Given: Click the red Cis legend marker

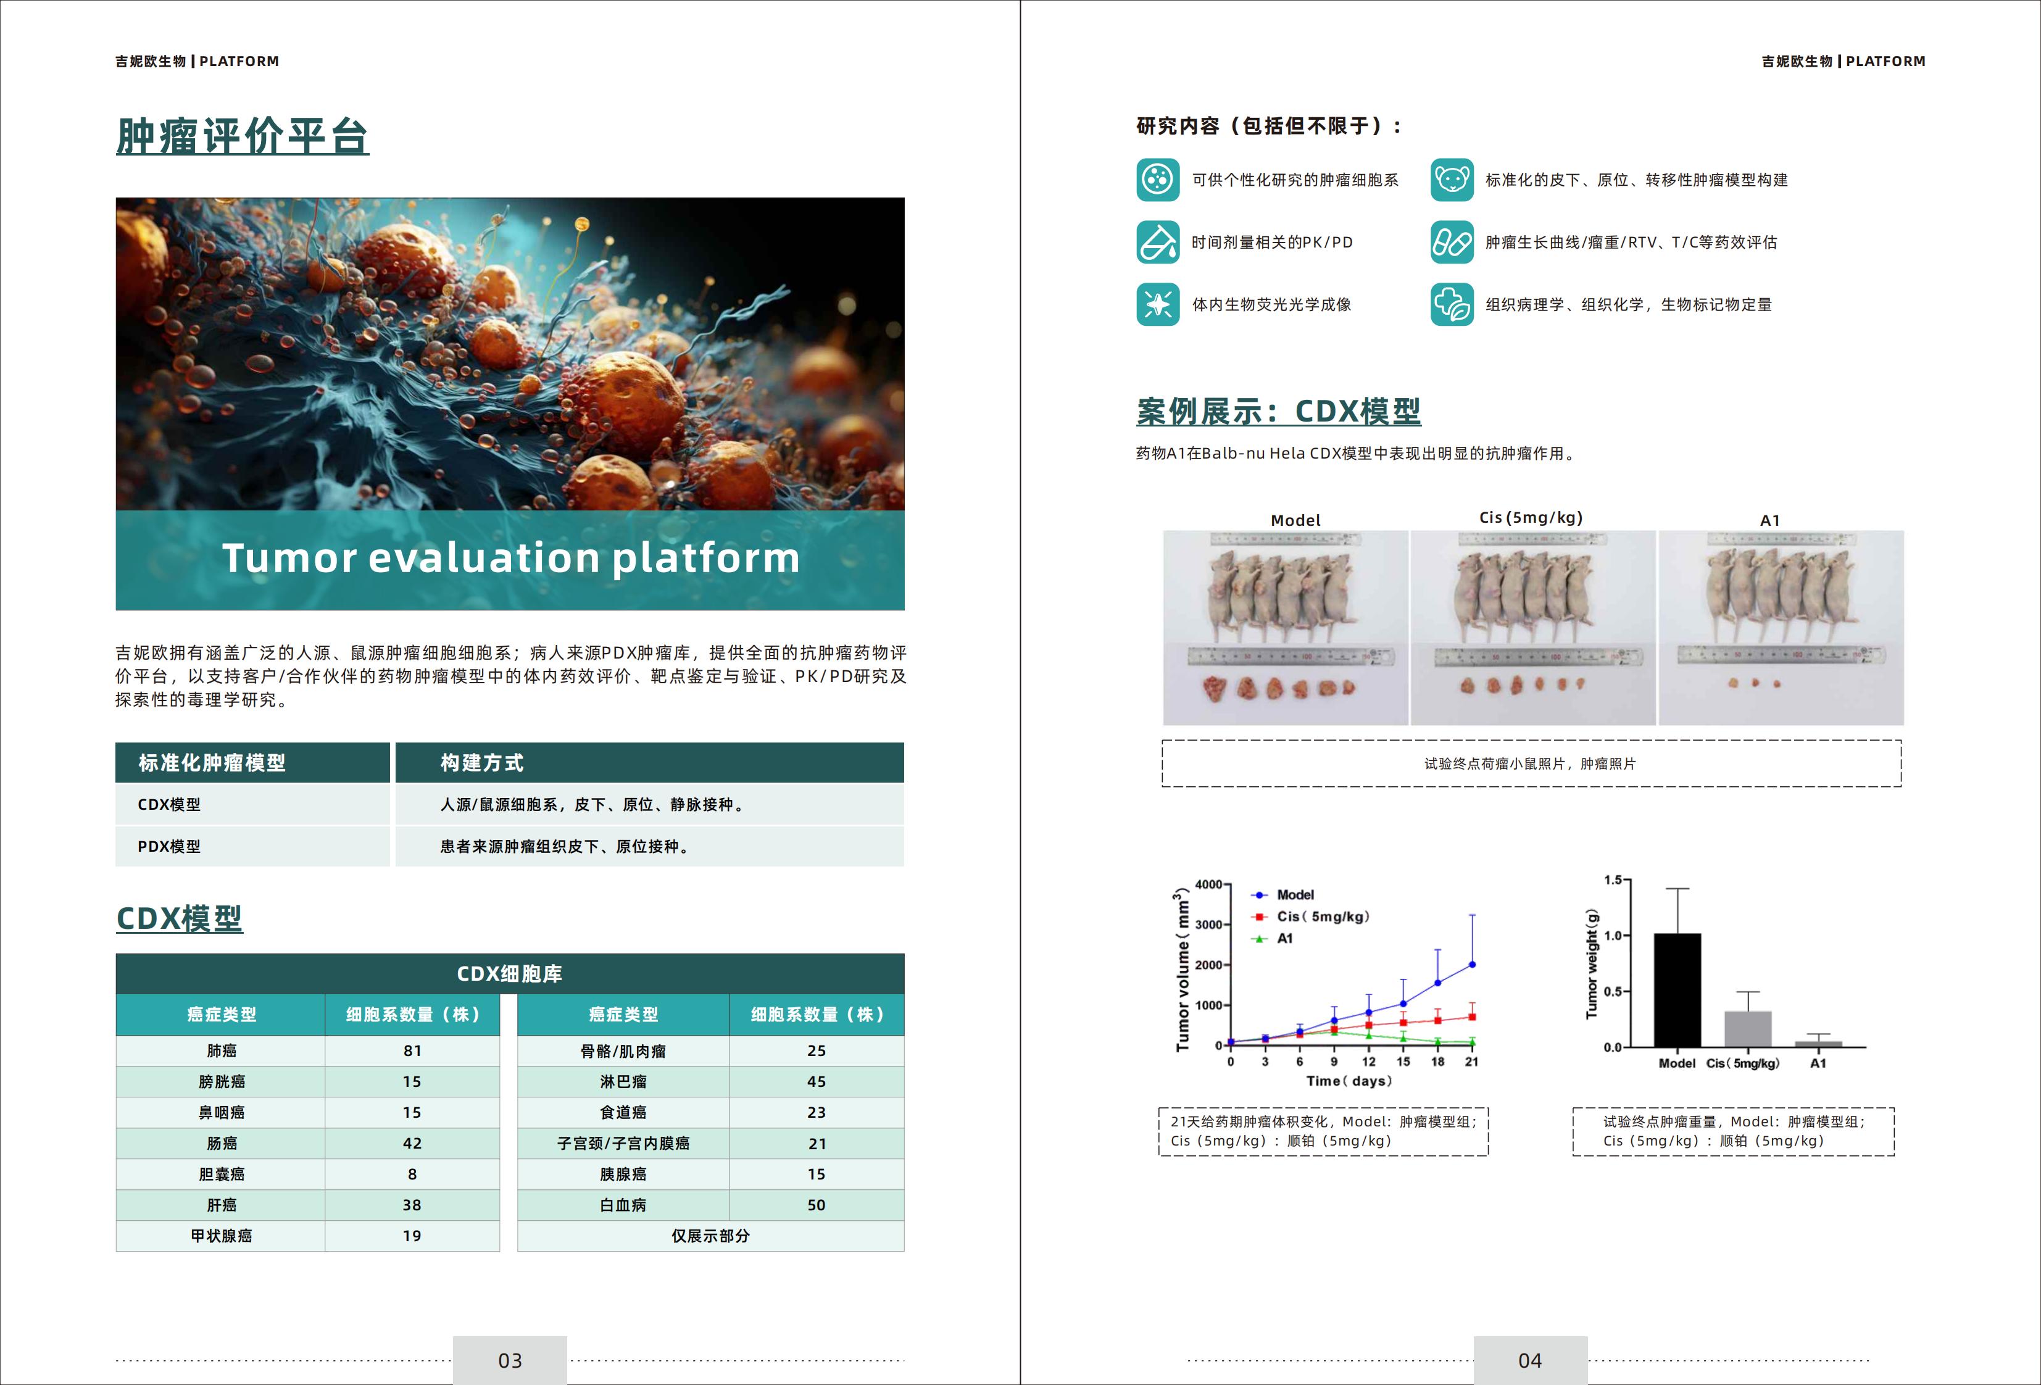Looking at the screenshot, I should 1260,917.
